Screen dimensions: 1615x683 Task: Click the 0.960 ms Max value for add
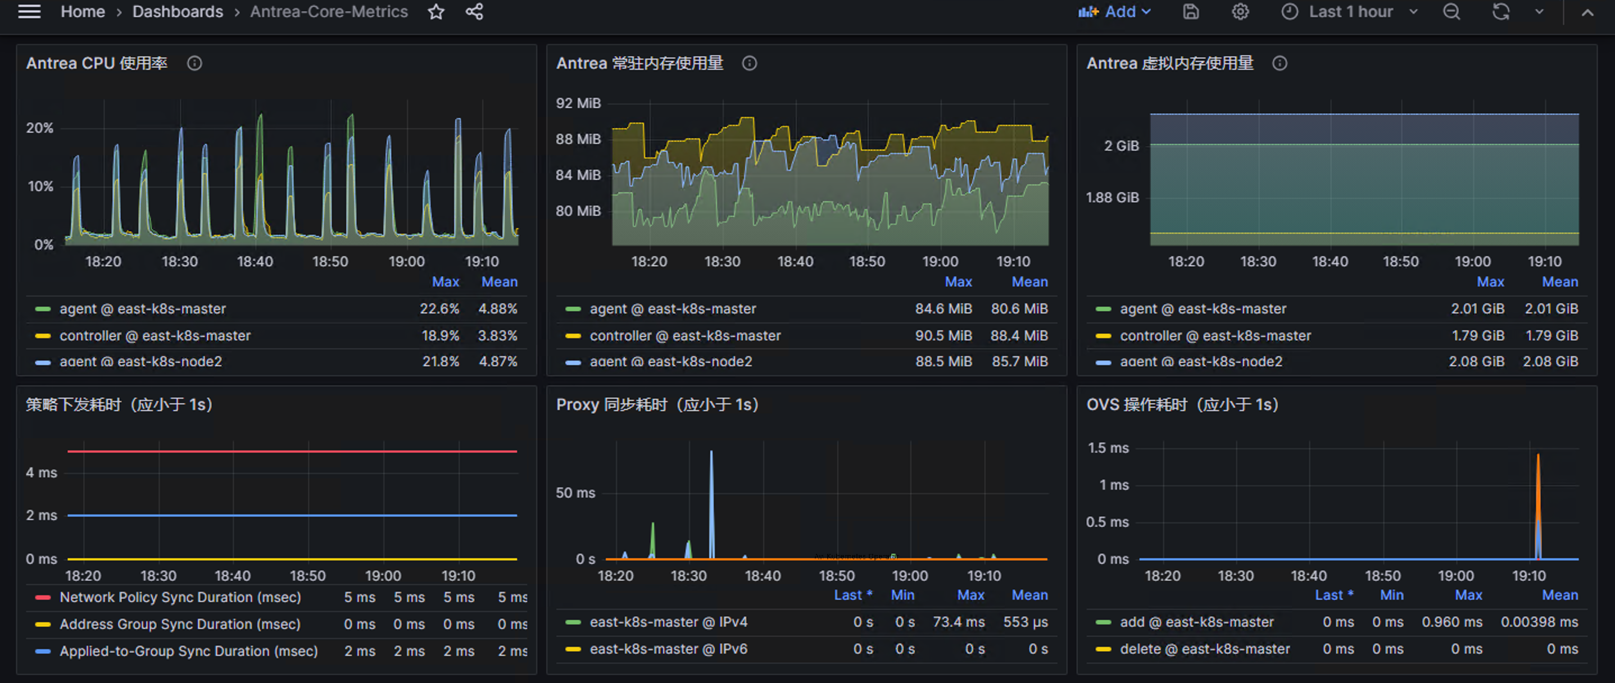coord(1452,622)
